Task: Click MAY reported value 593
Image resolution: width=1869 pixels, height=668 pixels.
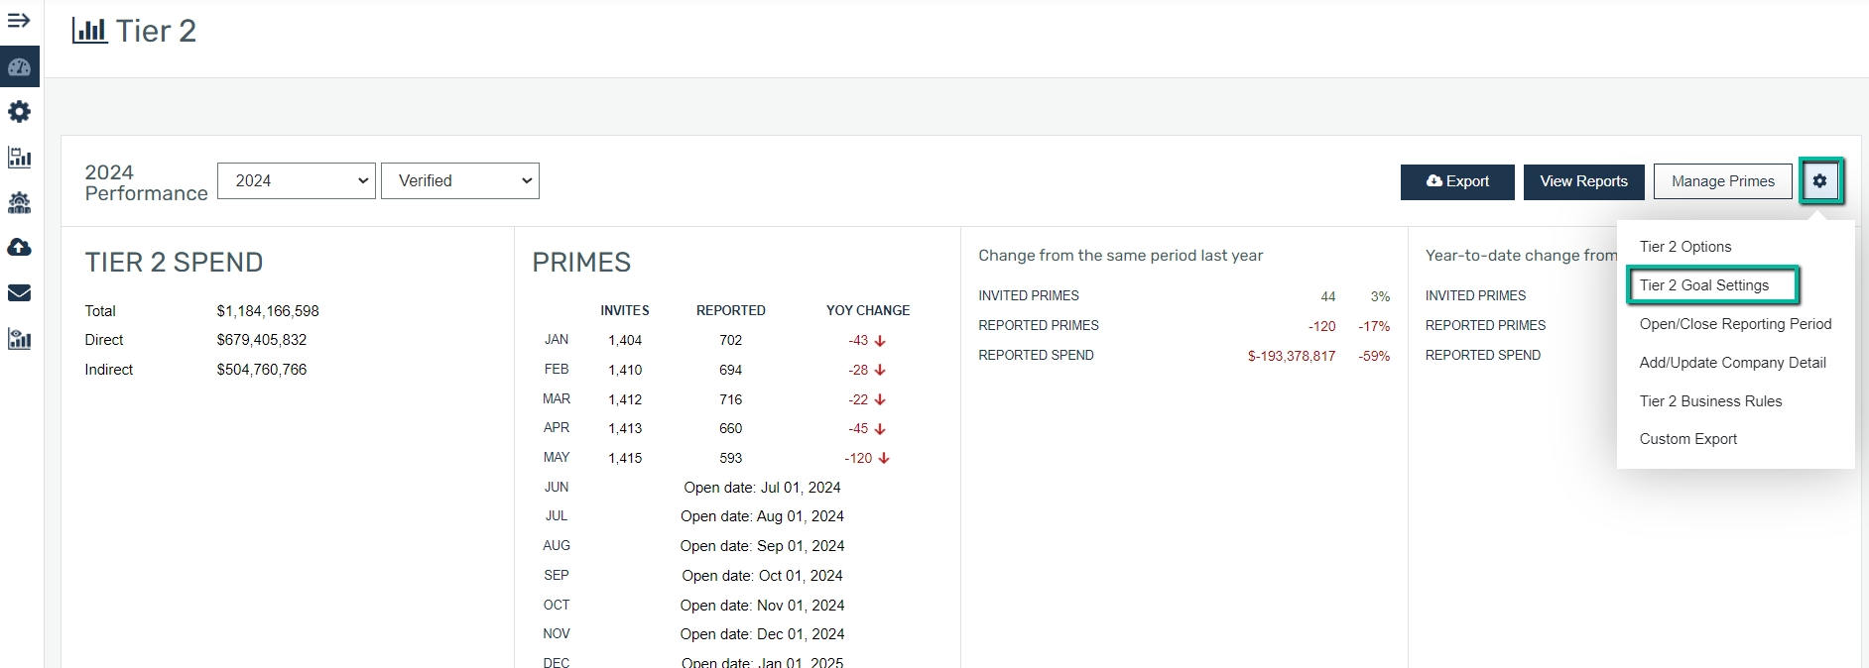Action: (731, 459)
